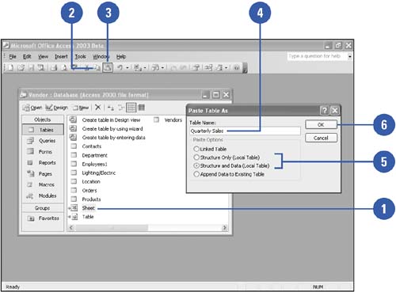Open the File menu
This screenshot has width=396, height=292.
click(x=13, y=56)
